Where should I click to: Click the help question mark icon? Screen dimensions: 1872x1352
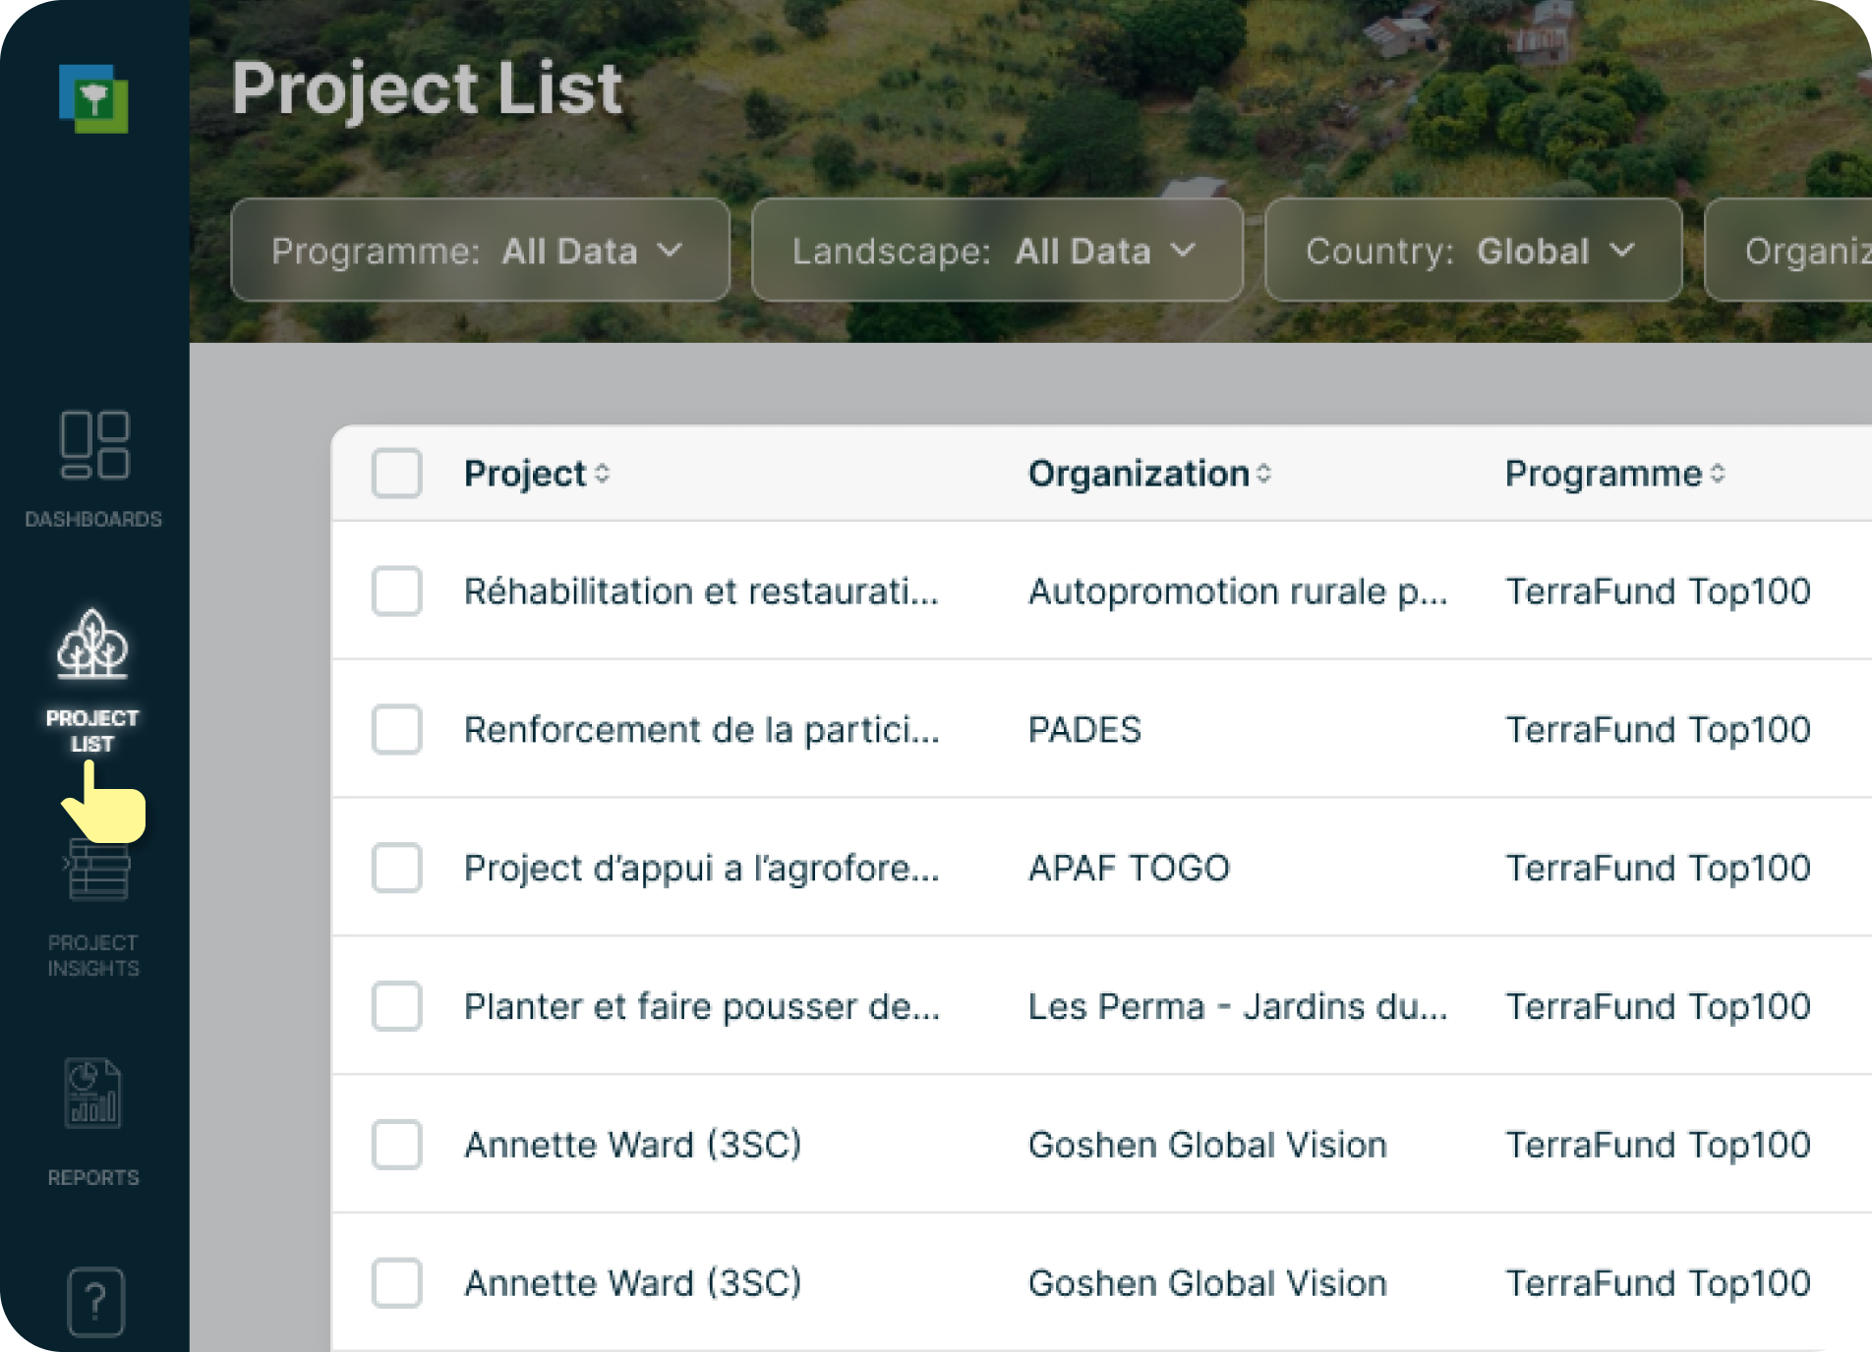tap(94, 1302)
